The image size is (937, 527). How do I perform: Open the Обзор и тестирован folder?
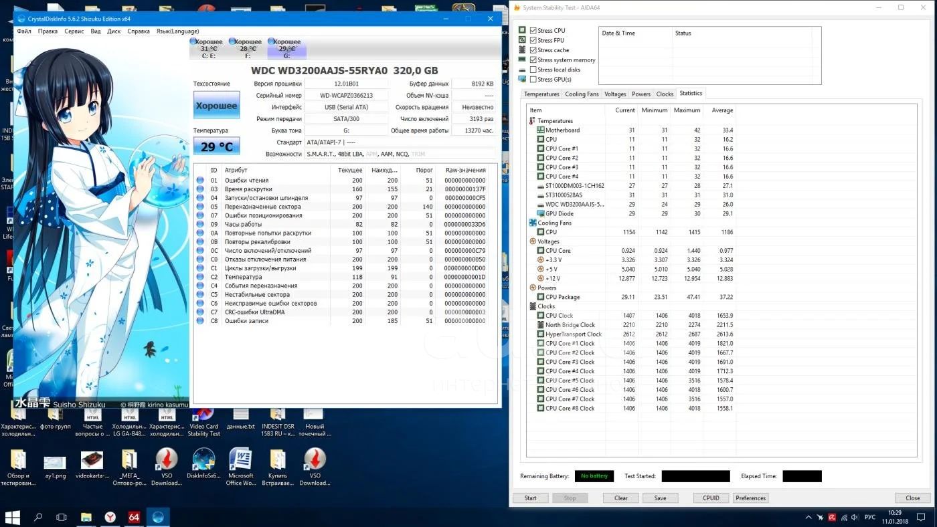[18, 466]
